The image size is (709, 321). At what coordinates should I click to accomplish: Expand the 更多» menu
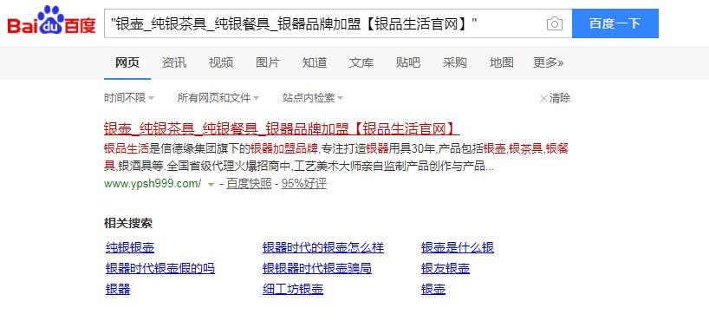(548, 62)
